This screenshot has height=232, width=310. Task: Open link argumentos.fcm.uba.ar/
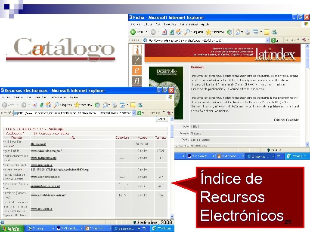(x=46, y=186)
